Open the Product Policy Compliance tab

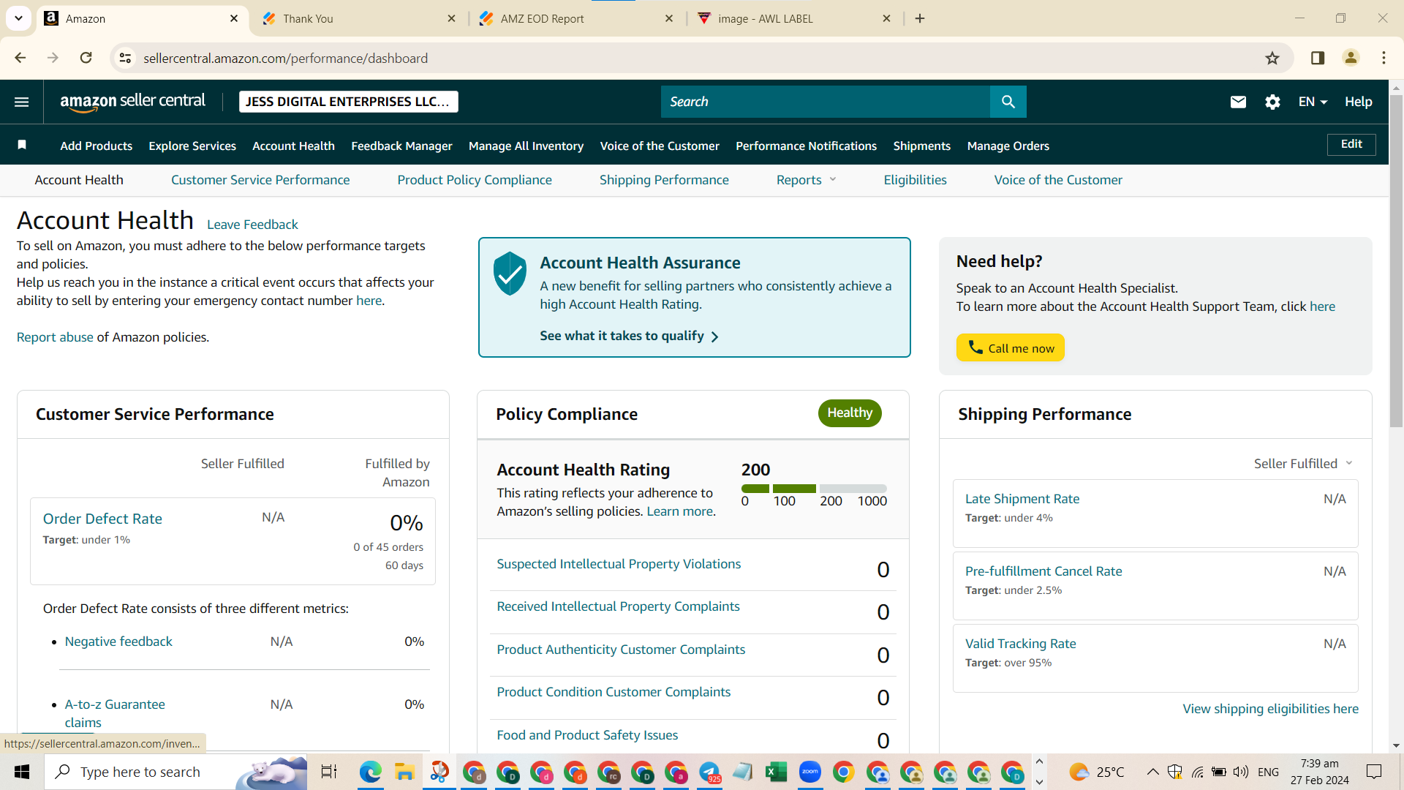pyautogui.click(x=475, y=180)
